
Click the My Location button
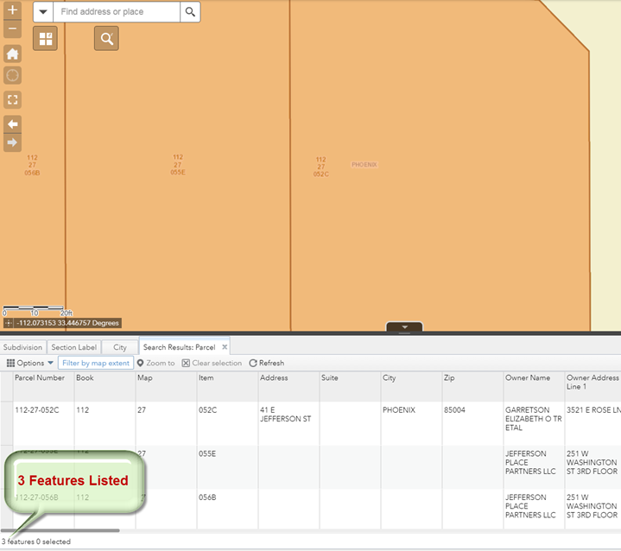tap(13, 76)
